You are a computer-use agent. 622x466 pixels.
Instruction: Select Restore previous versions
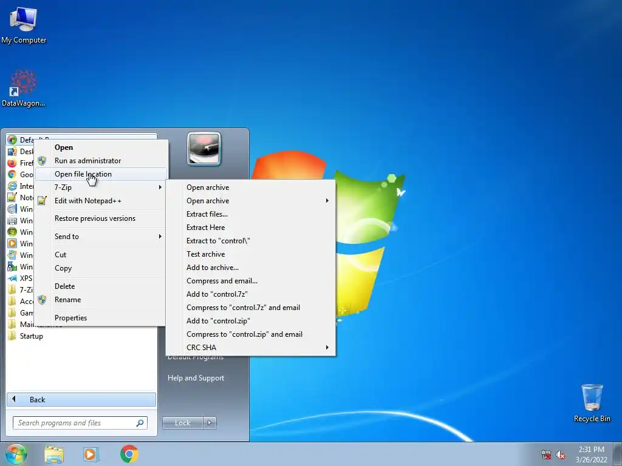click(x=101, y=218)
